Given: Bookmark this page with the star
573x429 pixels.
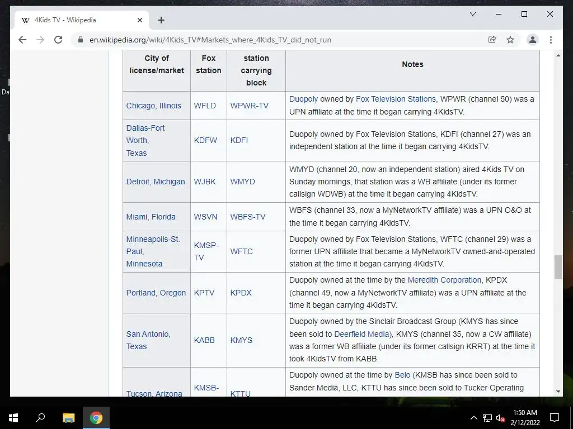Looking at the screenshot, I should click(510, 40).
